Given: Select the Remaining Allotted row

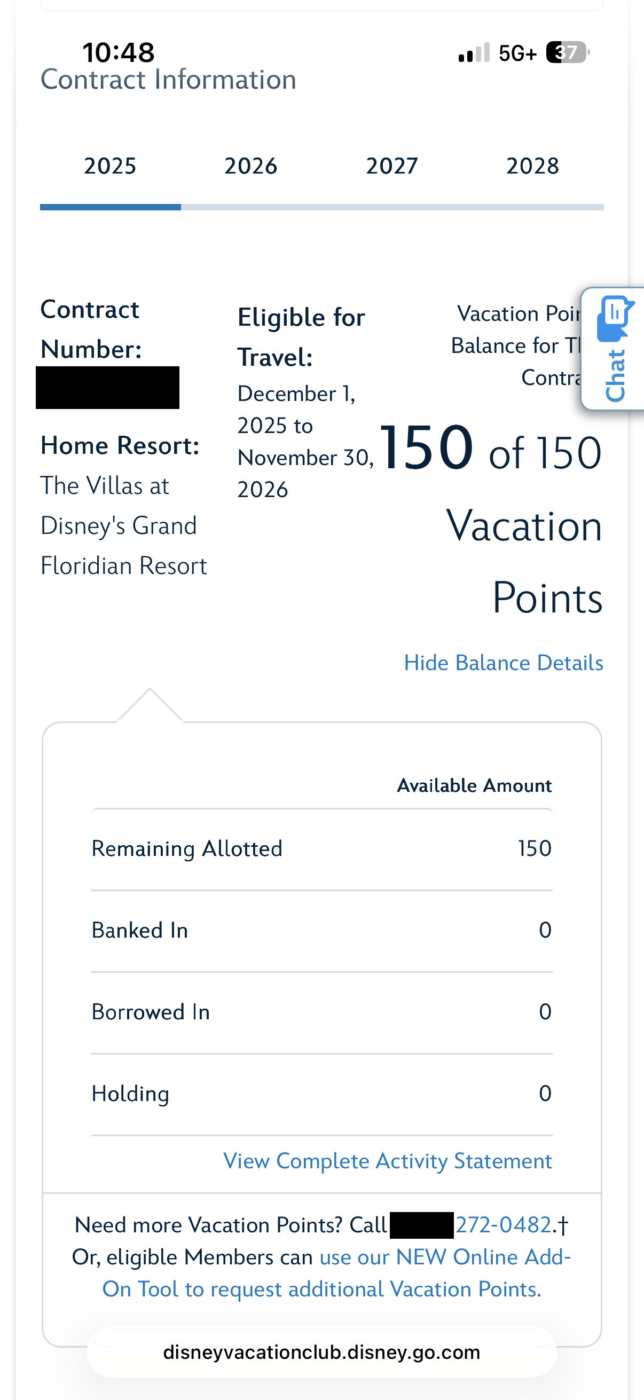Looking at the screenshot, I should (x=321, y=848).
